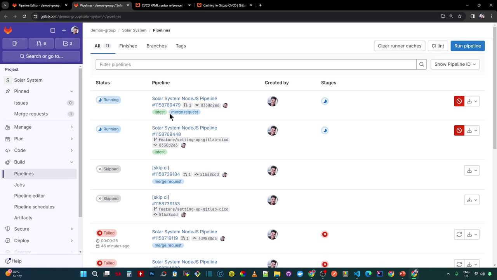Image resolution: width=497 pixels, height=280 pixels.
Task: Cancel running pipeline #1158769479
Action: 459,101
